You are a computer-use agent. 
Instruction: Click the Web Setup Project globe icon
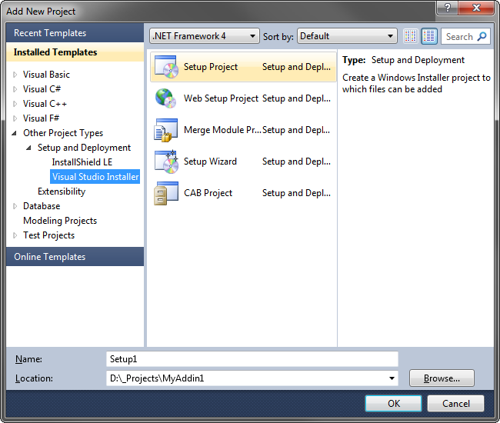166,98
